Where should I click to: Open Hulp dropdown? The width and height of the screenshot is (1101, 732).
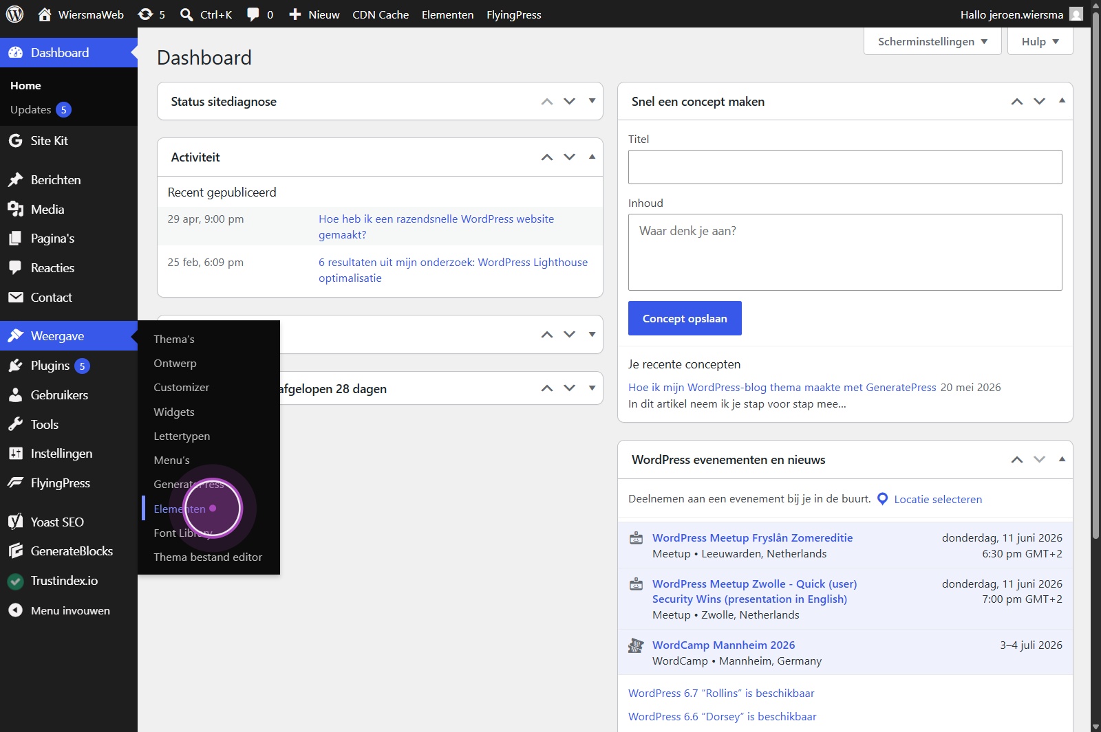1040,41
